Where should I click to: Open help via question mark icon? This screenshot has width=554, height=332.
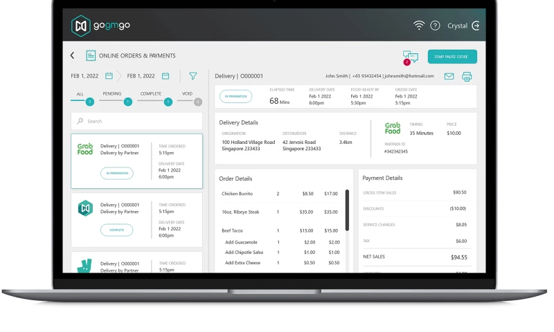pos(435,26)
